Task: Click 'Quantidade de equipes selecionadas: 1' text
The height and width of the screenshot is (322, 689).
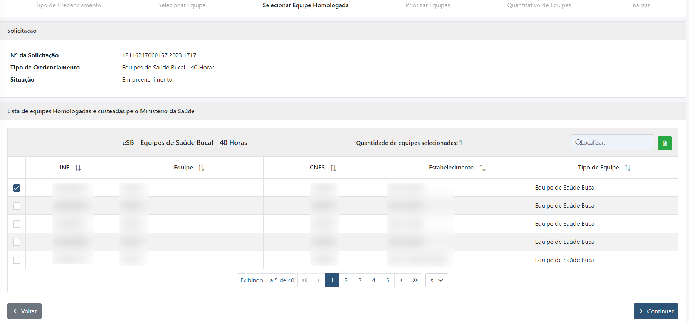Action: tap(409, 143)
